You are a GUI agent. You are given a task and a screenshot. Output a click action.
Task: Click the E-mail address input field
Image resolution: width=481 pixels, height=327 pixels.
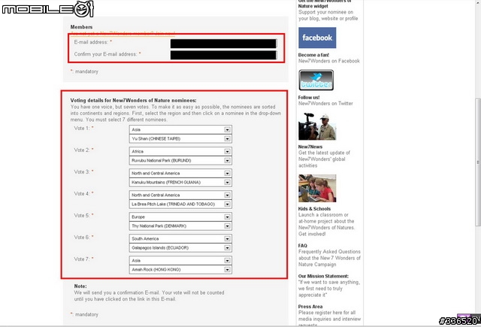pos(223,44)
